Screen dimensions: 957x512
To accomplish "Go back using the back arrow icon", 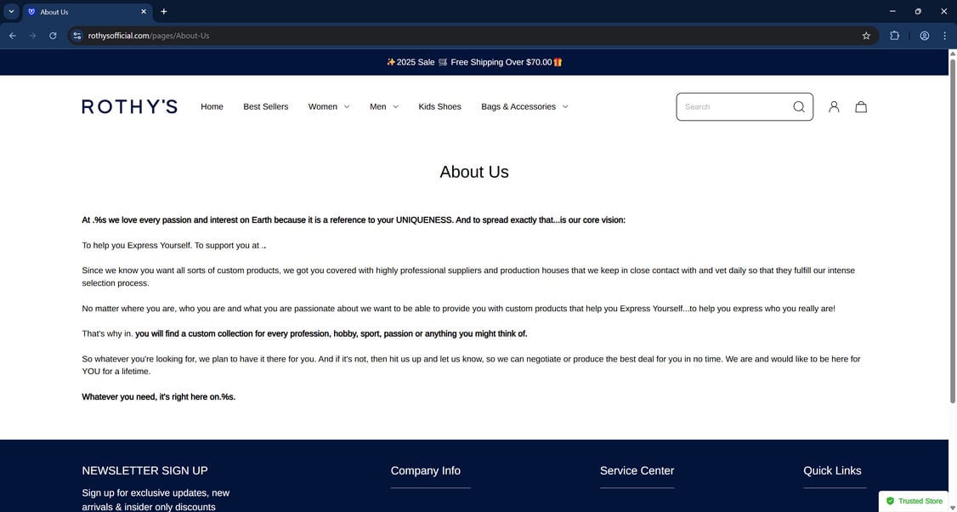I will [10, 34].
